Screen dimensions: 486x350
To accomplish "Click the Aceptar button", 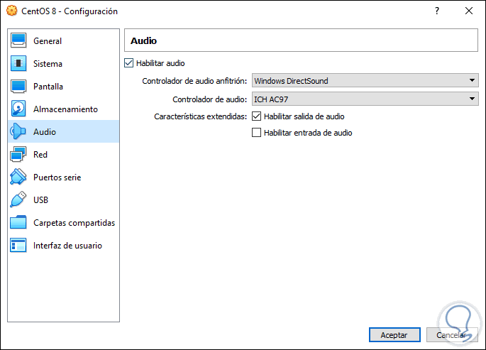I will 394,335.
